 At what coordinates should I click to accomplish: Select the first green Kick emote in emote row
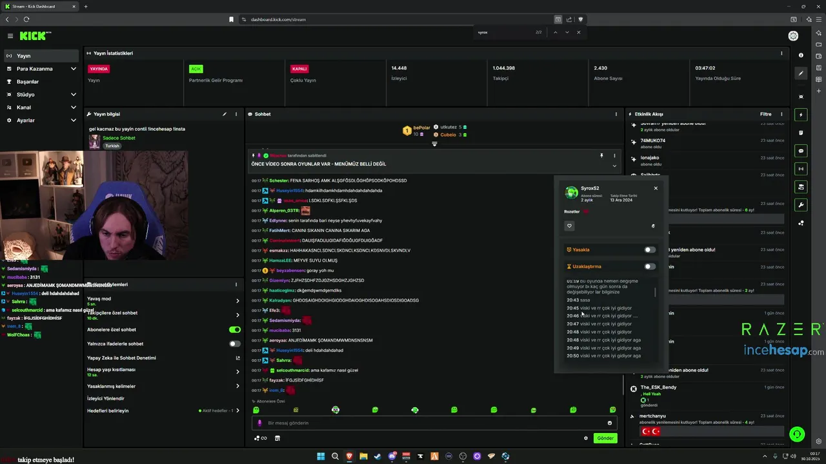[x=256, y=410]
